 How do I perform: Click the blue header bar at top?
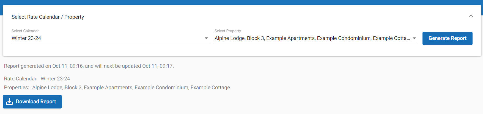(x=241, y=2)
